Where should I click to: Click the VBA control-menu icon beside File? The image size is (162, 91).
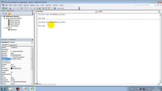point(3,5)
